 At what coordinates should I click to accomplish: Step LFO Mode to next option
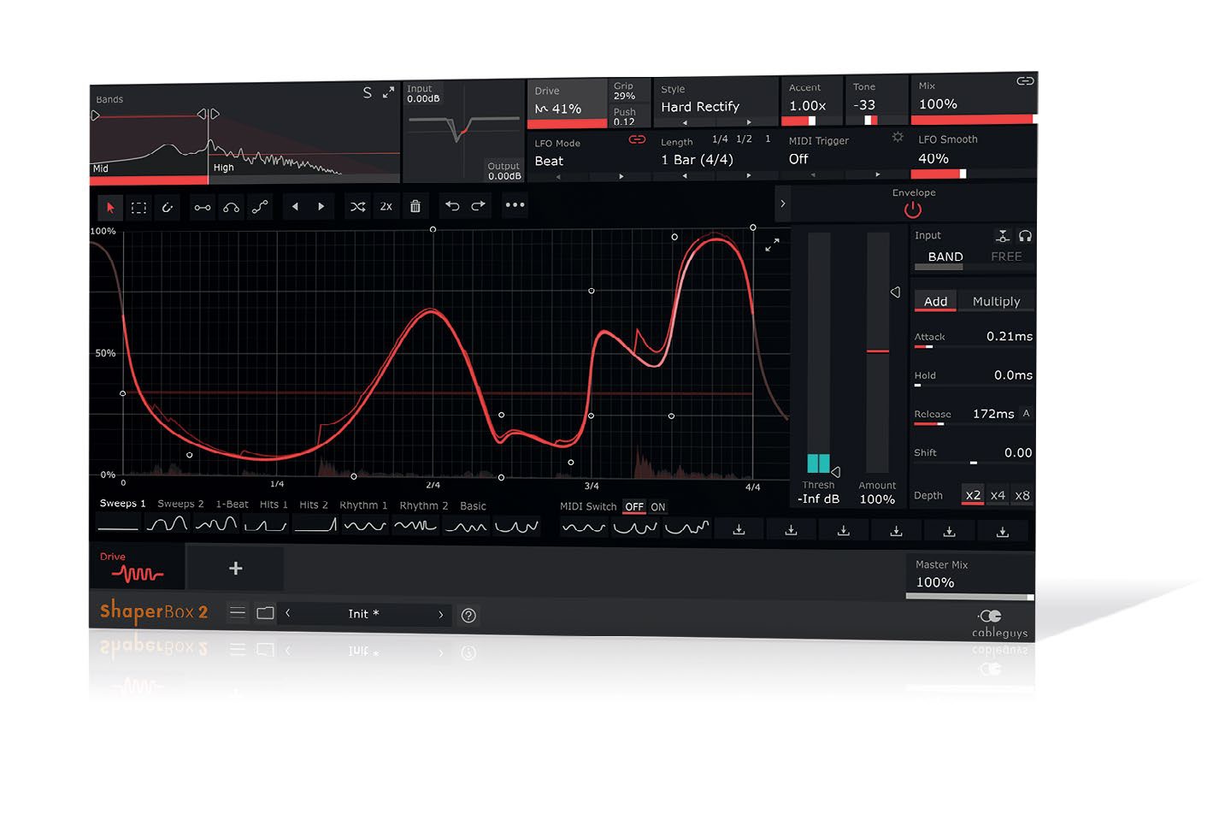621,177
